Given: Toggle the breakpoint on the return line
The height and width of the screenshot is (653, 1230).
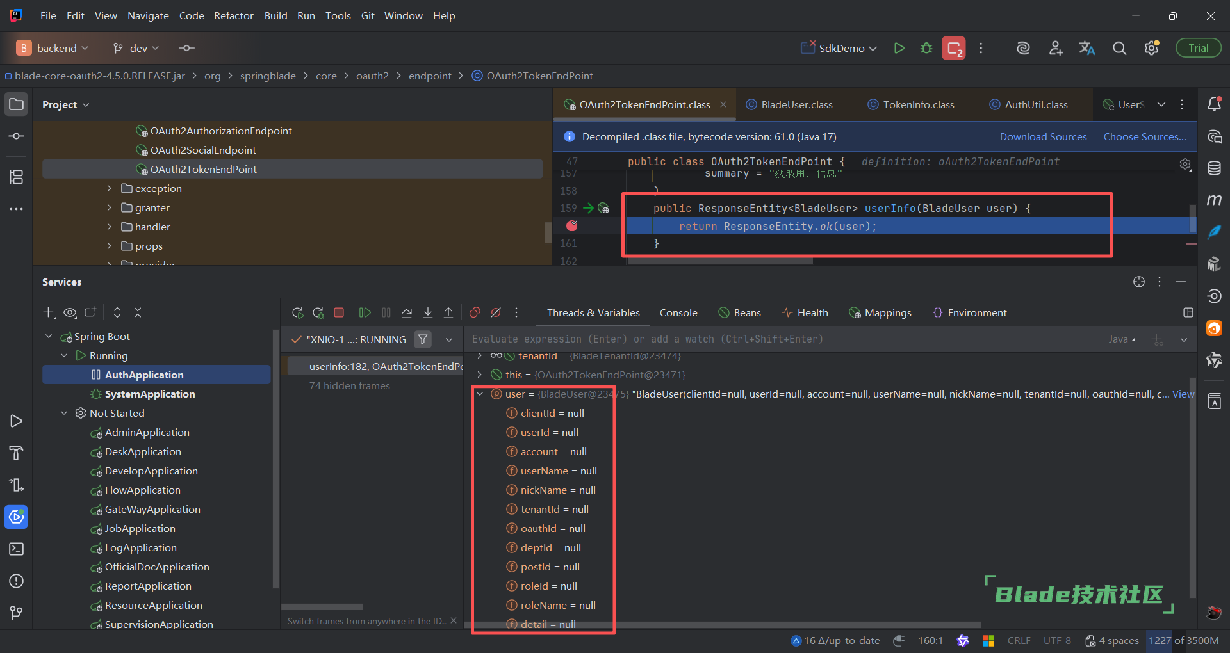Looking at the screenshot, I should tap(572, 225).
